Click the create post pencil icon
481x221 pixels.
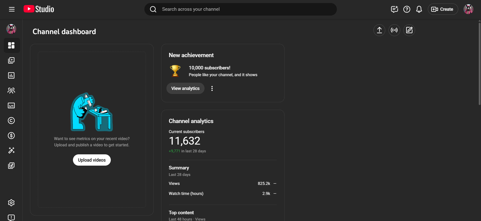pyautogui.click(x=409, y=30)
